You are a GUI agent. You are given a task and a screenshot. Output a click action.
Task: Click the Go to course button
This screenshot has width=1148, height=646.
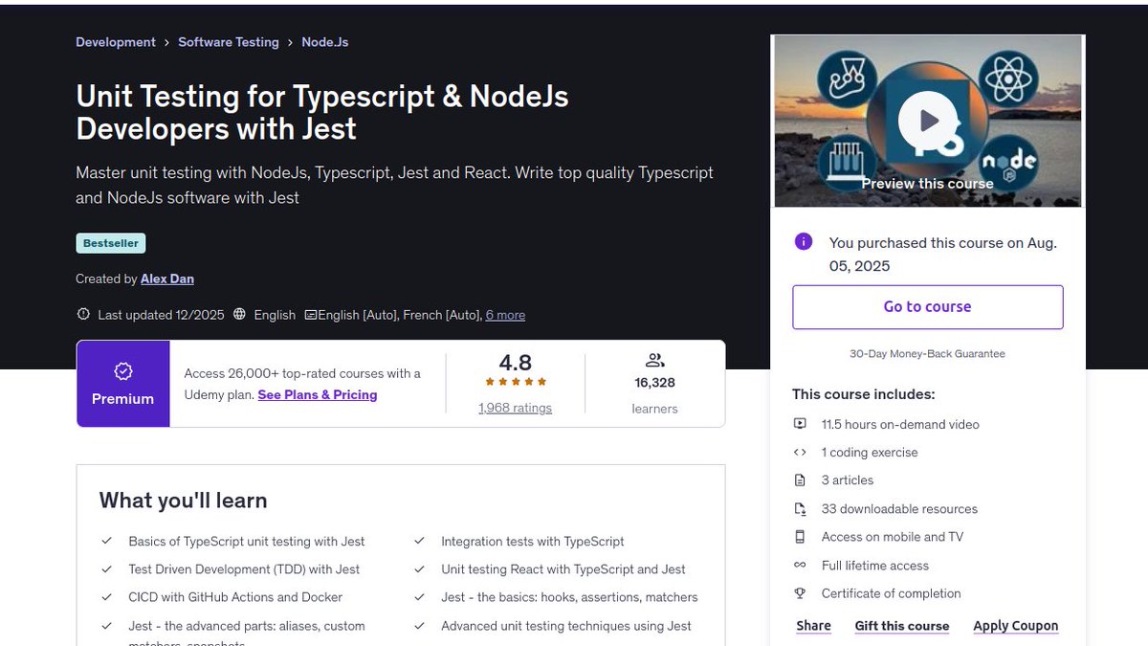pos(928,307)
